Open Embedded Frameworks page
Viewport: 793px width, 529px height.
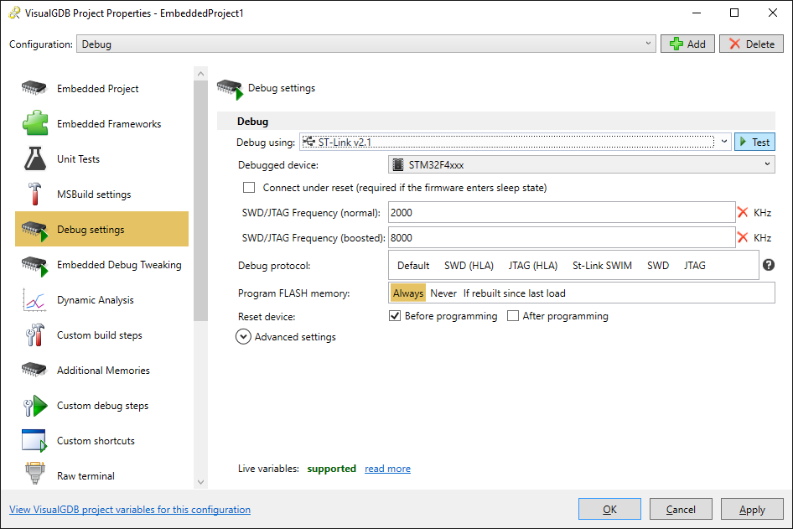[101, 124]
